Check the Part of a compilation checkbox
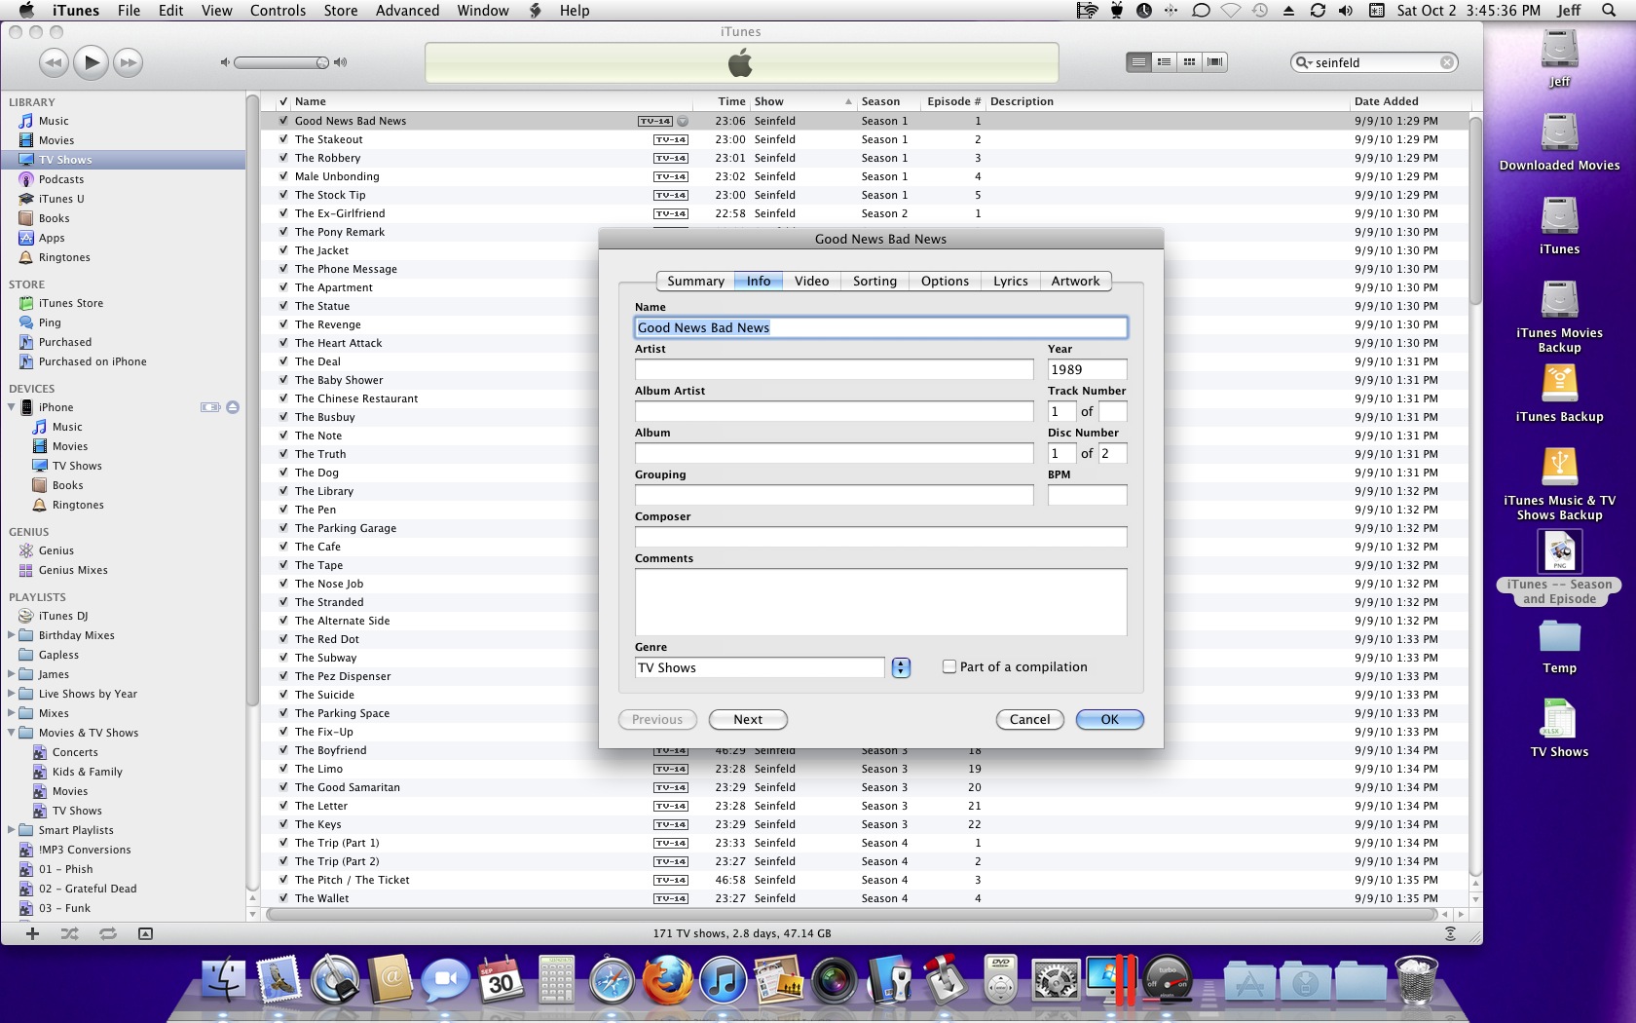Viewport: 1636px width, 1023px height. point(948,666)
